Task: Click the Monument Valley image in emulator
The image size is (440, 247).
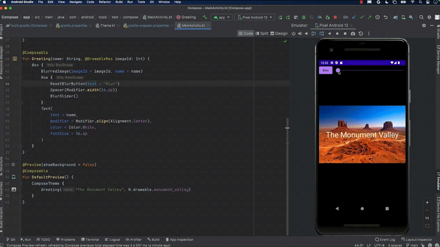Action: coord(362,134)
